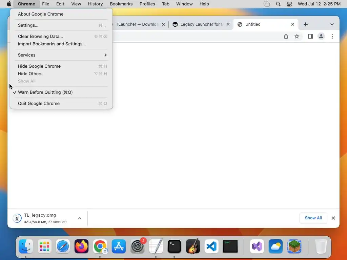Click the Stage Manager menu bar icon
The width and height of the screenshot is (347, 260).
266,4
